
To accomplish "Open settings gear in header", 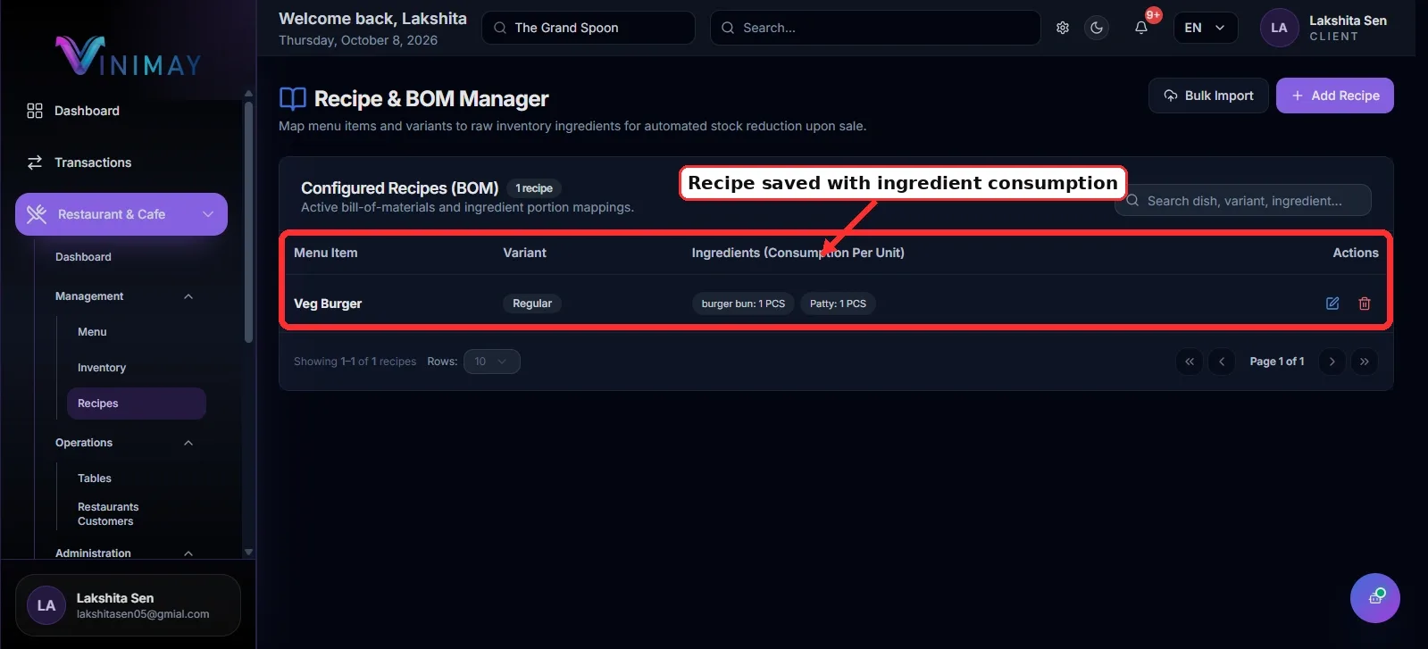I will pyautogui.click(x=1063, y=28).
